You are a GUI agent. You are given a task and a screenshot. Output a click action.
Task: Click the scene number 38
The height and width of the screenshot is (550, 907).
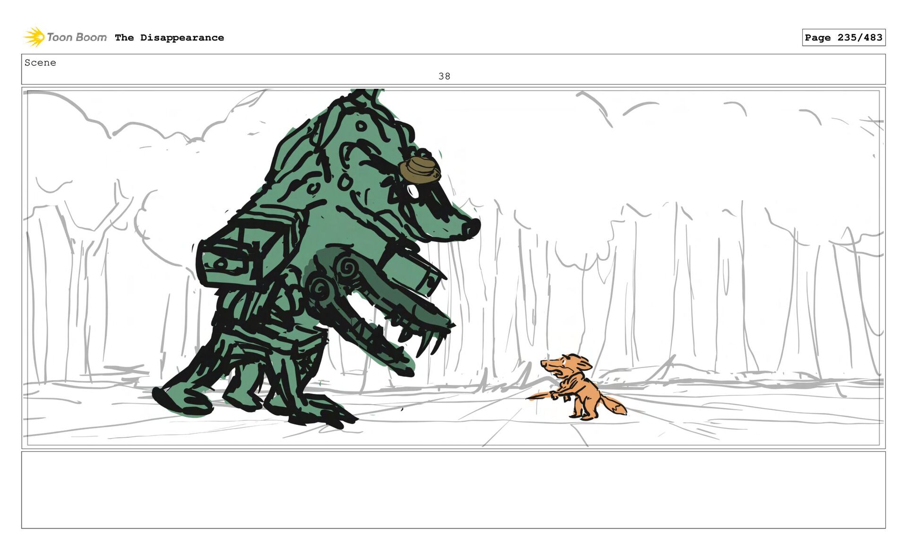pyautogui.click(x=444, y=76)
